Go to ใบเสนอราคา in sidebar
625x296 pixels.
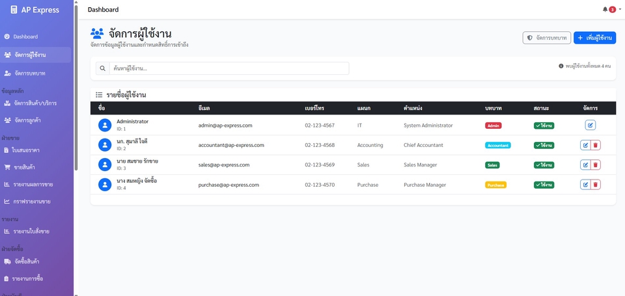click(27, 150)
